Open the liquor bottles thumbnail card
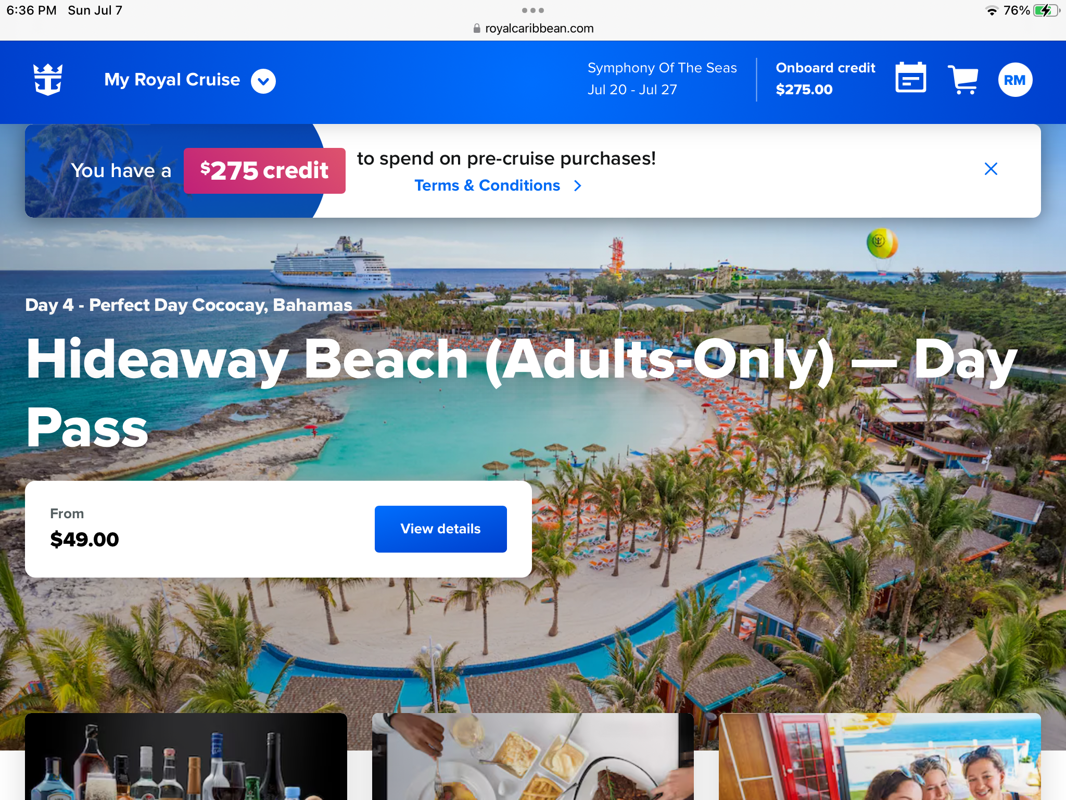 [186, 756]
